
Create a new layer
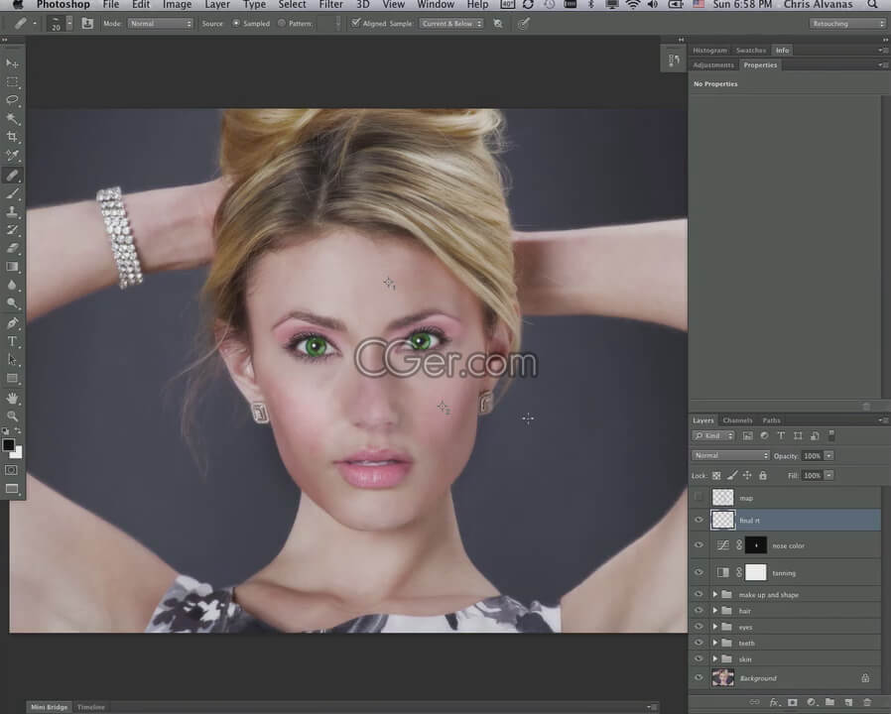click(848, 703)
